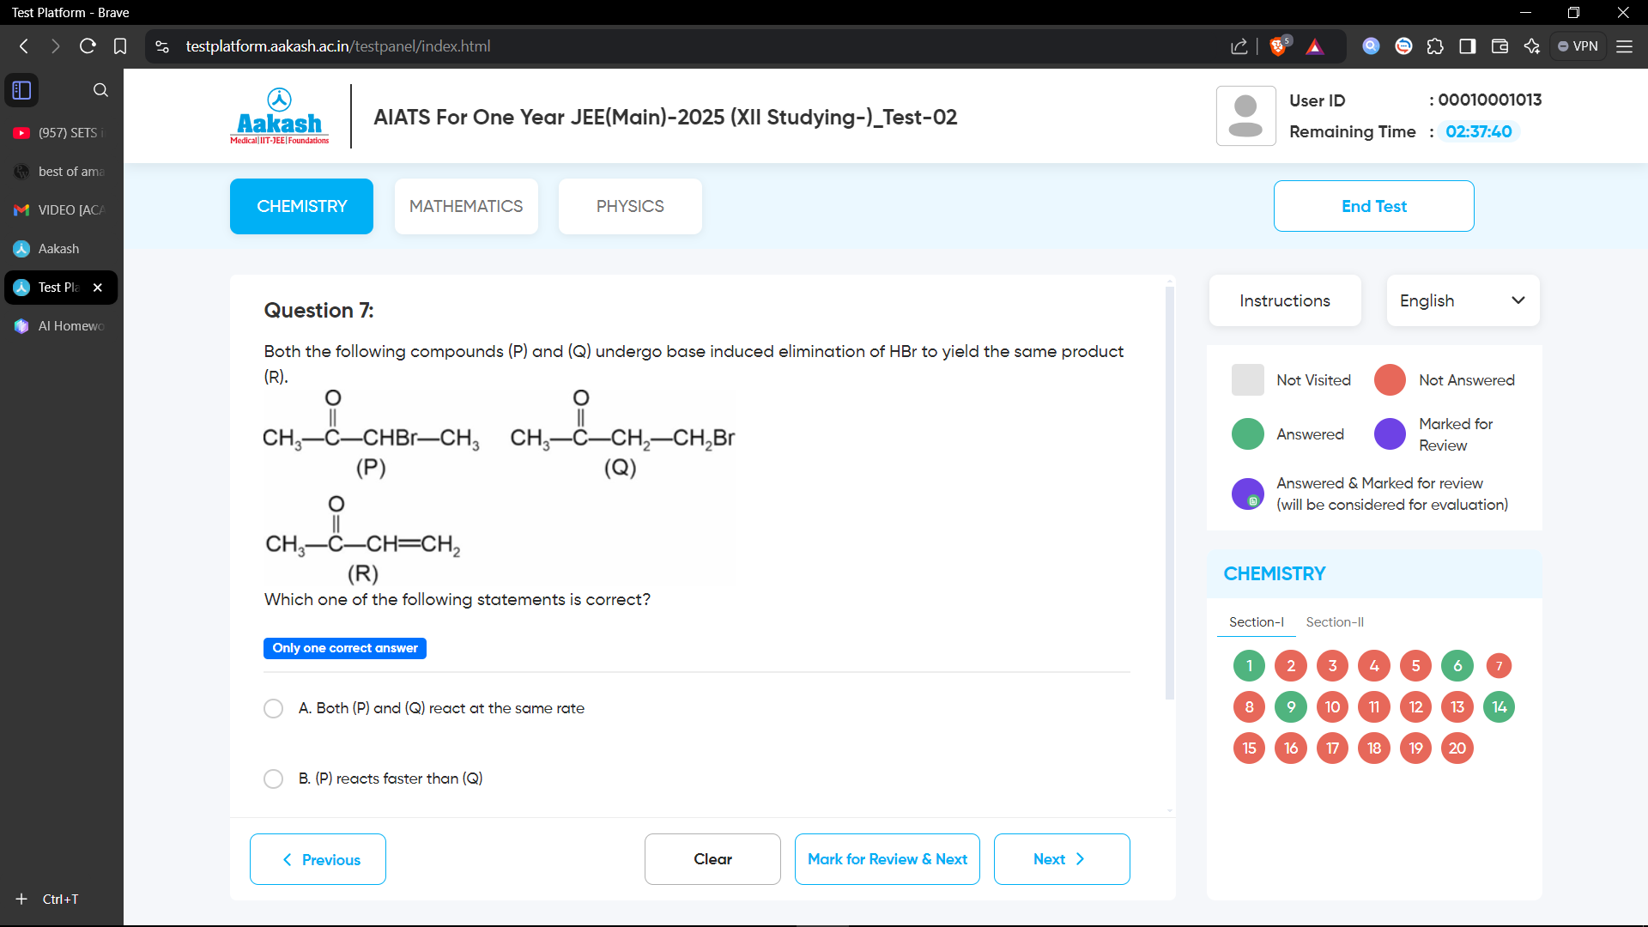Viewport: 1648px width, 927px height.
Task: Jump to question 6 in palette
Action: 1457,665
